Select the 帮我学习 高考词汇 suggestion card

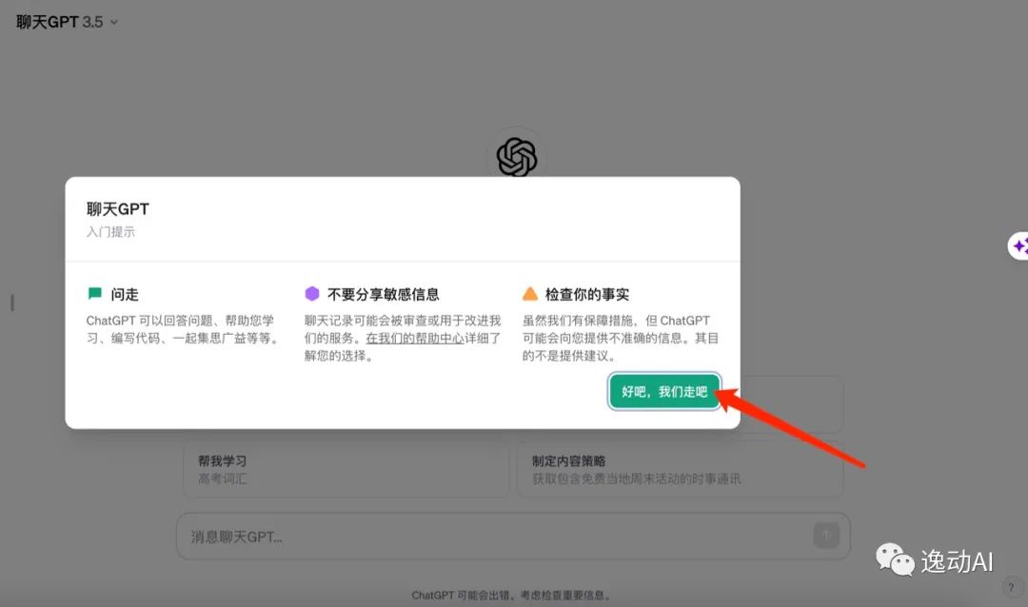346,469
